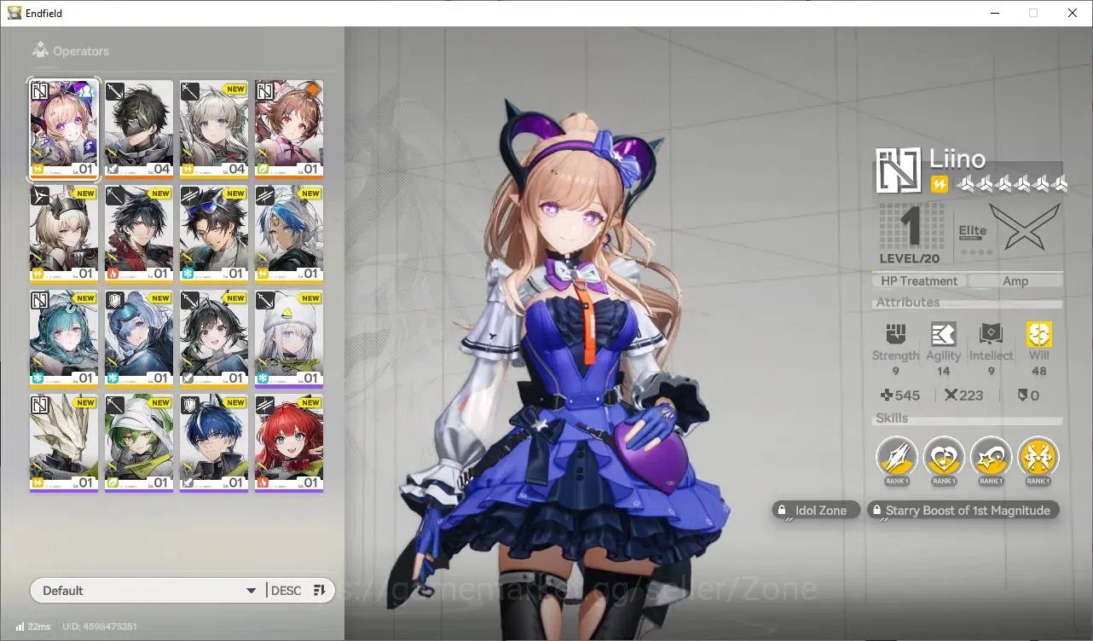
Task: Click the class emblem beside Liino's name
Action: [x=899, y=170]
